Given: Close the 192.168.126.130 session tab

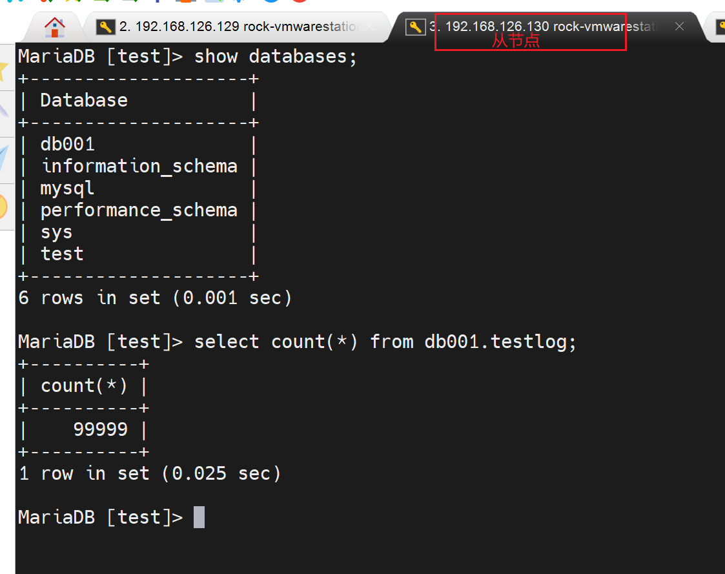Looking at the screenshot, I should pyautogui.click(x=679, y=26).
